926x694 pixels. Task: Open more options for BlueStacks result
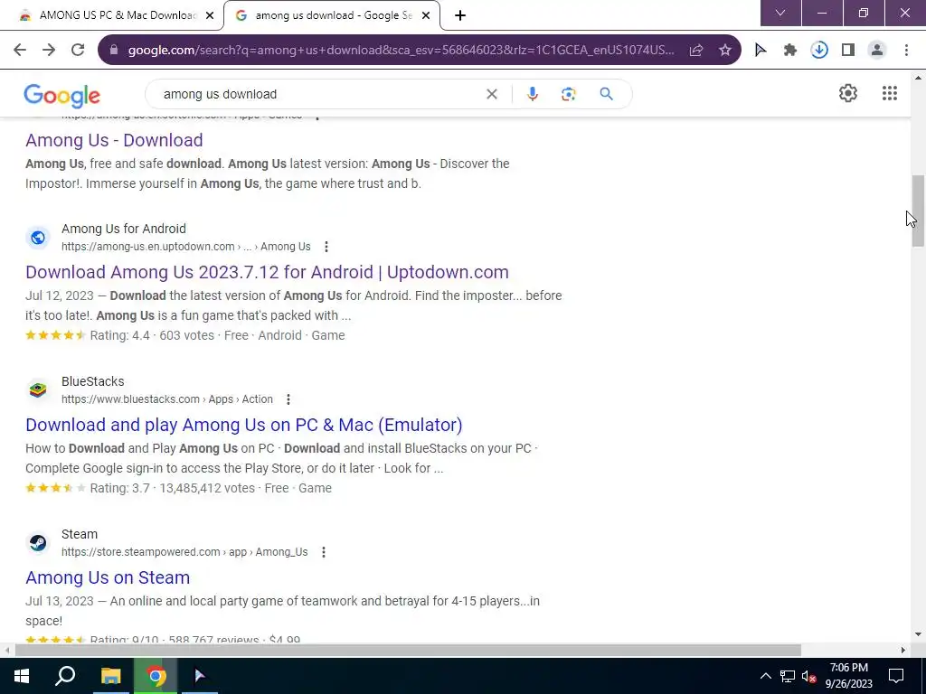tap(288, 399)
